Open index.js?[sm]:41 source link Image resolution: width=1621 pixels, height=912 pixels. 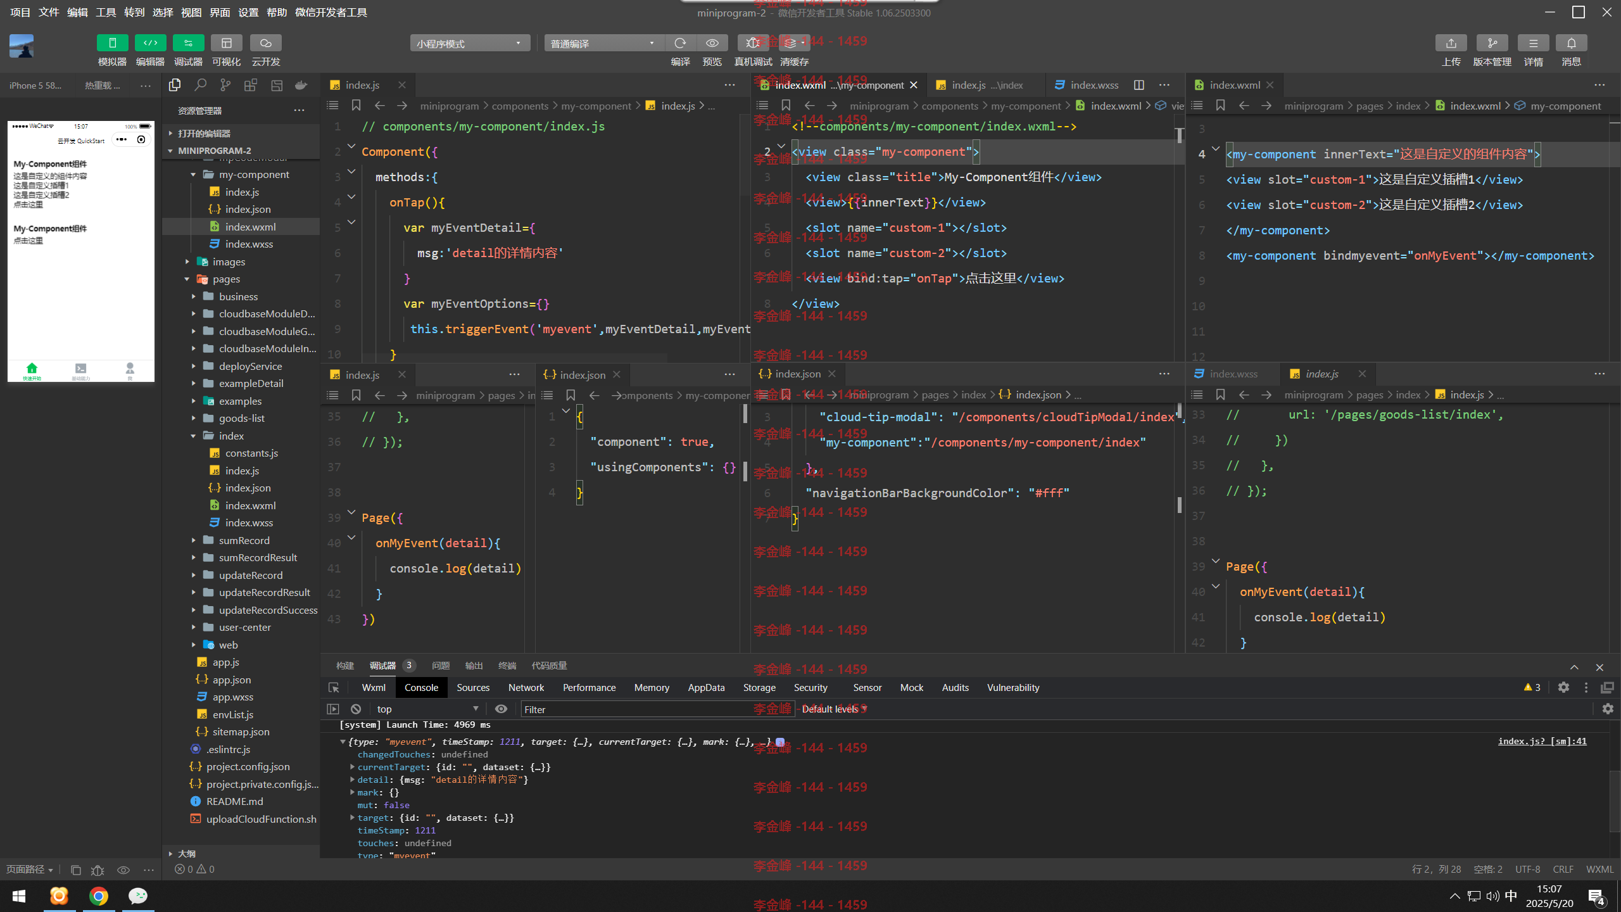tap(1542, 741)
